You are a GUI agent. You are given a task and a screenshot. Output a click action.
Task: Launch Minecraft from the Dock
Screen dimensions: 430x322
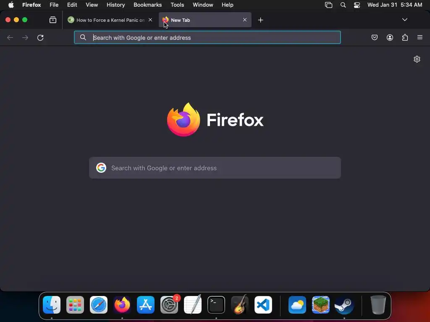coord(321,305)
